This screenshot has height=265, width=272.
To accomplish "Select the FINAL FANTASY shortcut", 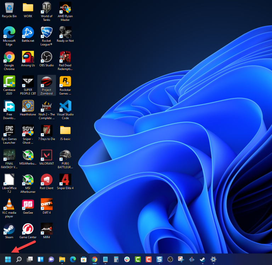I will click(x=9, y=159).
